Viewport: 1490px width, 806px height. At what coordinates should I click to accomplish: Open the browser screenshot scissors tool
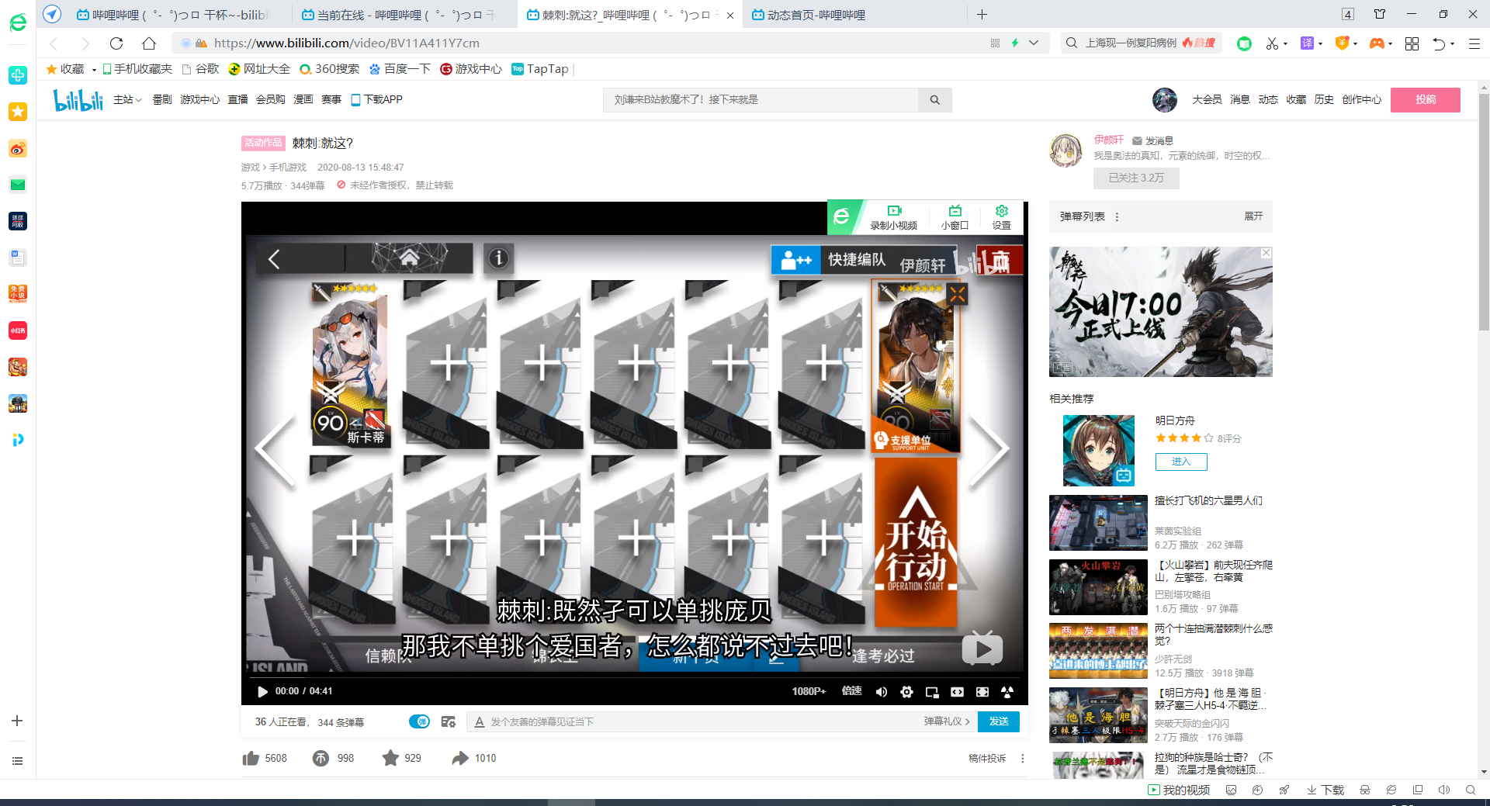point(1271,43)
